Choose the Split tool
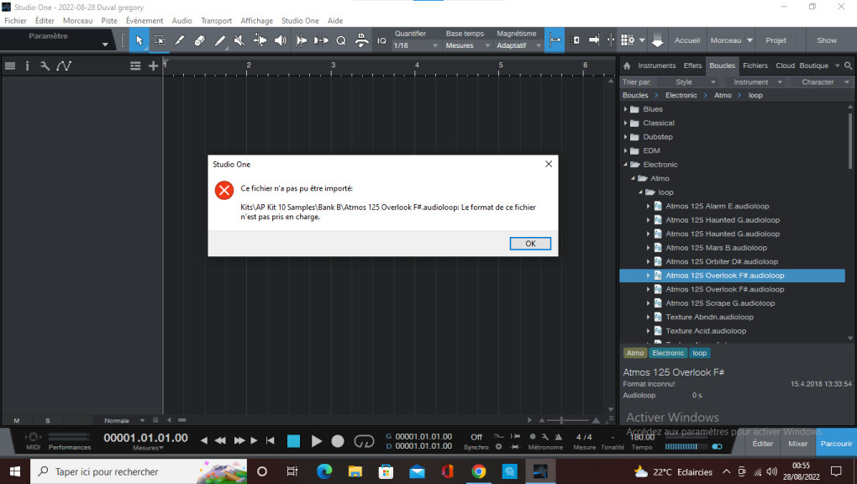Viewport: 857px width, 484px height. pyautogui.click(x=179, y=40)
